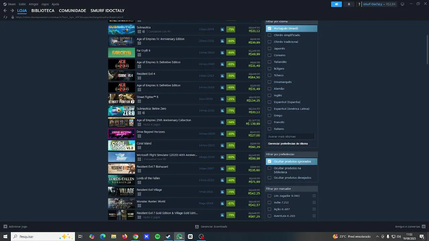Switch to the COMUNIDADE tab
Image resolution: width=429 pixels, height=241 pixels.
(72, 11)
